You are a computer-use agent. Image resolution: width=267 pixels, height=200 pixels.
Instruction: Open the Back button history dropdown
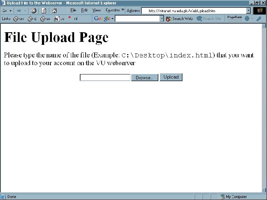tap(10, 11)
